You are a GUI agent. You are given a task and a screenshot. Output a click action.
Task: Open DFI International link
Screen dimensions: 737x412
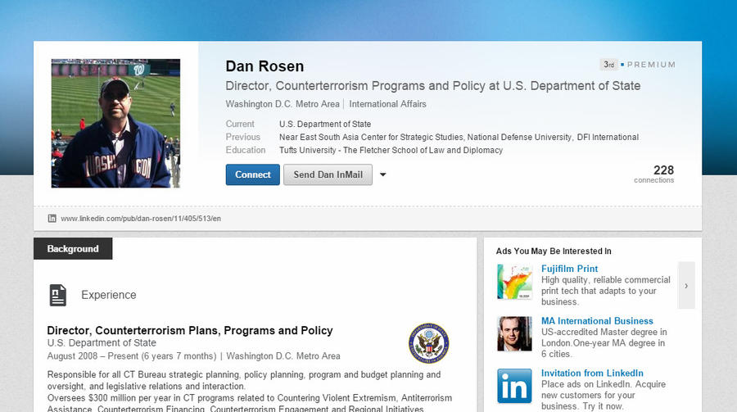click(608, 137)
